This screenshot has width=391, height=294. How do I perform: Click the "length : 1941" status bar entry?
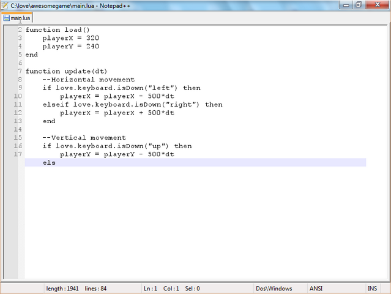coord(62,288)
